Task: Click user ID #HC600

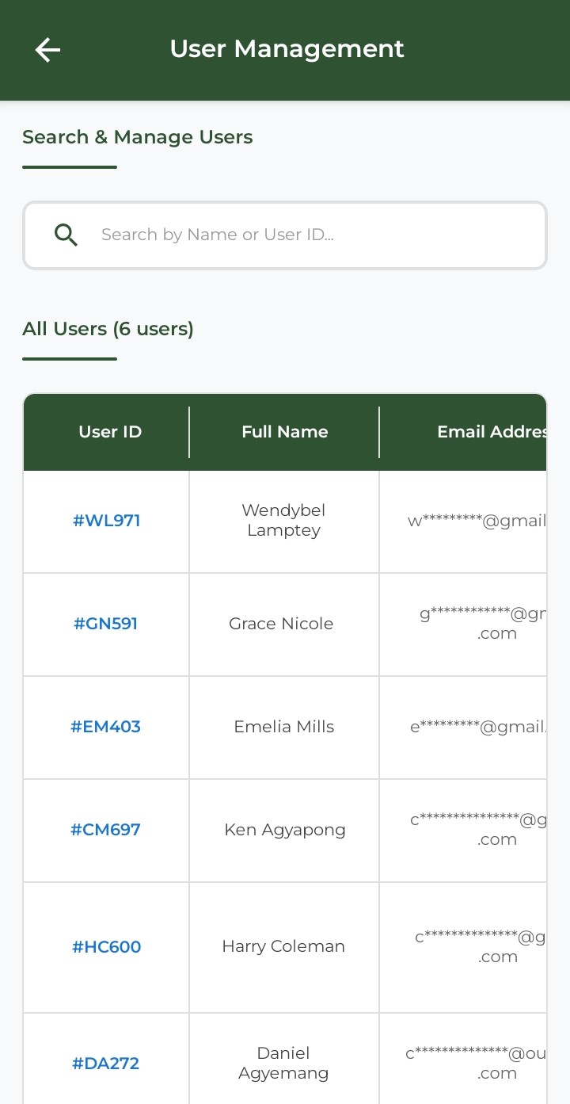Action: 106,946
